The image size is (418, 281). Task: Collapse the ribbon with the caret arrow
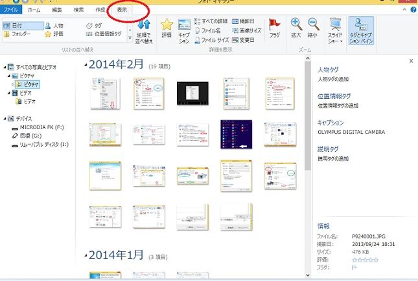tap(404, 10)
